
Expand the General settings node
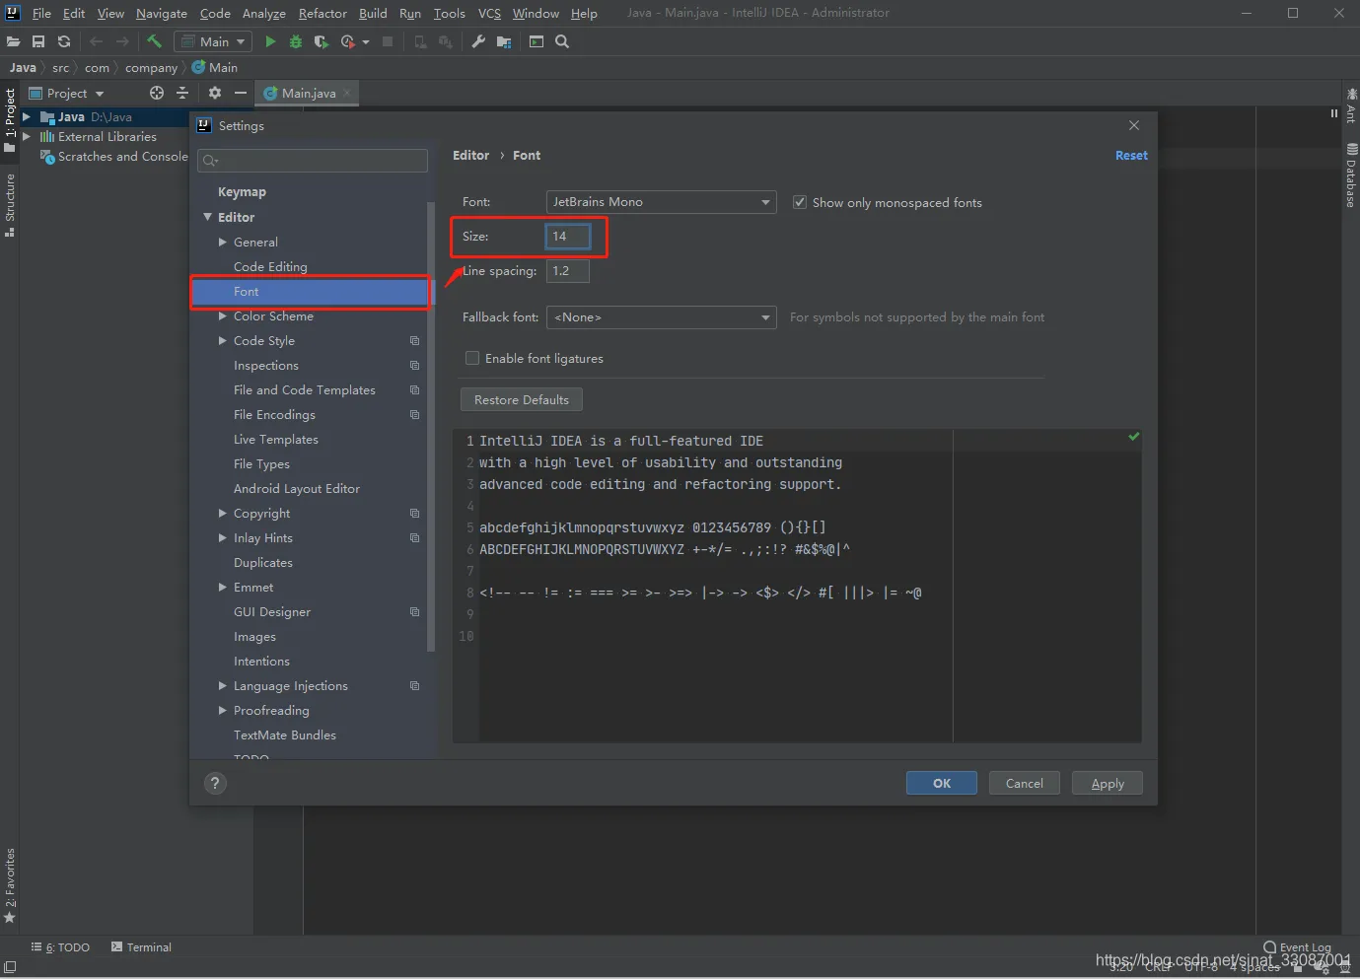pos(223,242)
